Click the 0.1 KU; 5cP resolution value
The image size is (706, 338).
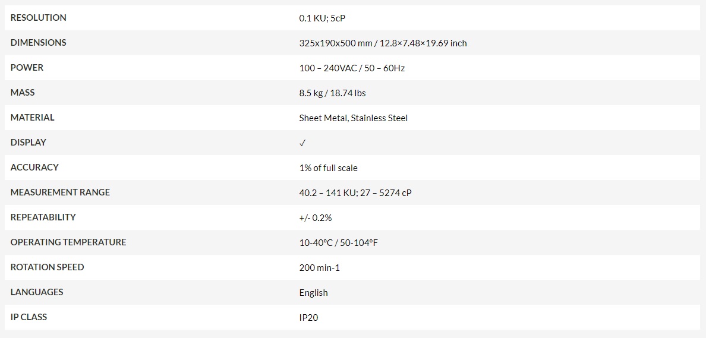(x=322, y=18)
